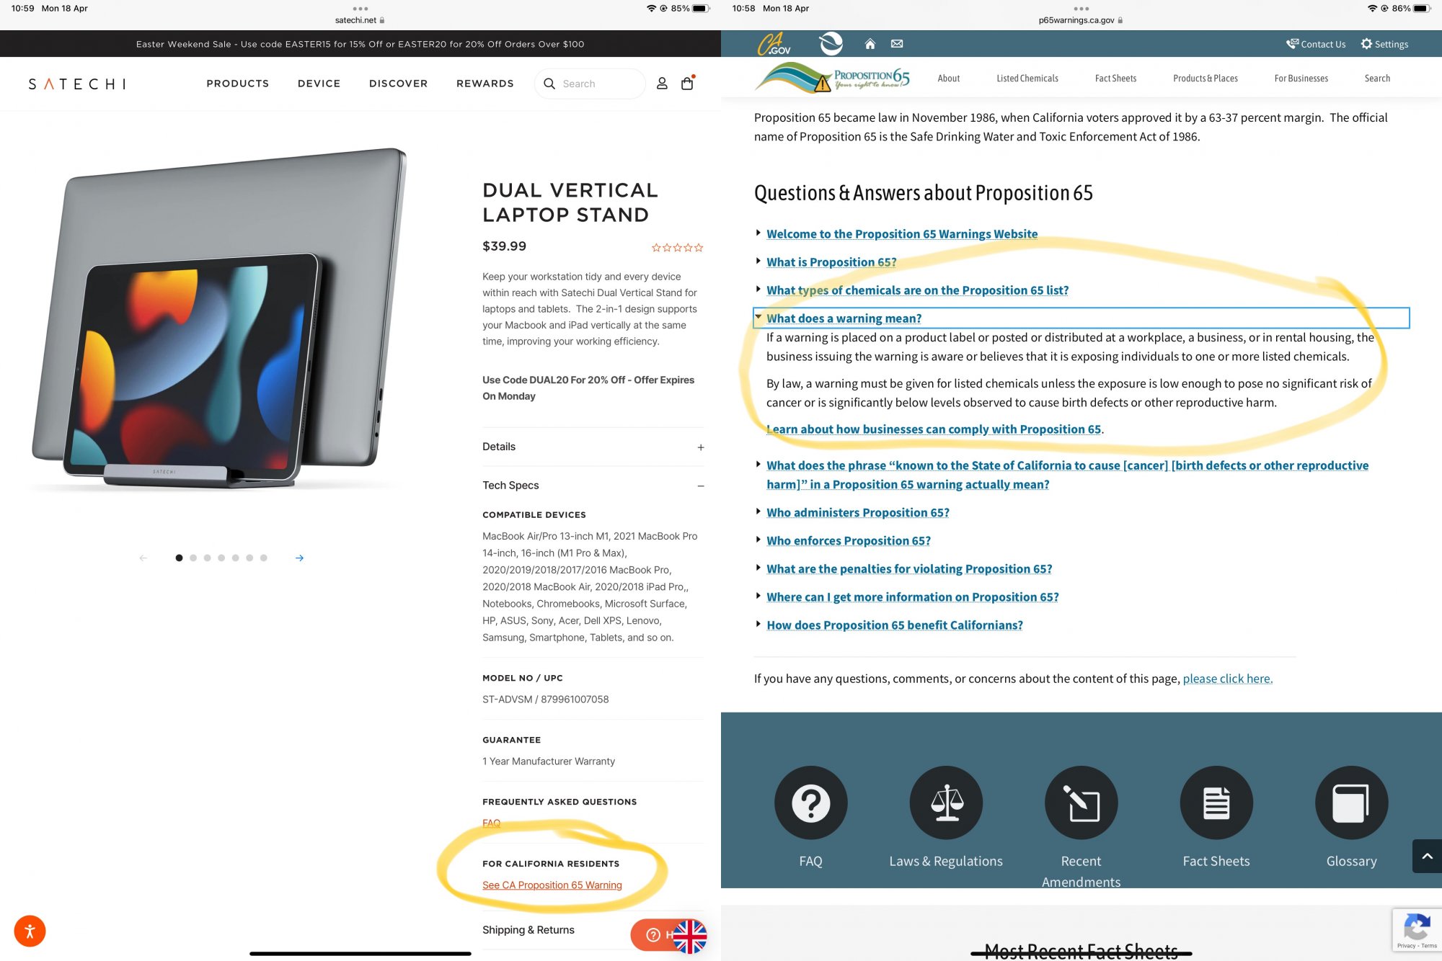Collapse the Tech Specs section
This screenshot has width=1442, height=961.
point(593,486)
